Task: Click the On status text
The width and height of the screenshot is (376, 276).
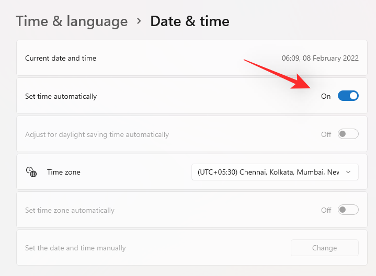Action: click(x=326, y=96)
